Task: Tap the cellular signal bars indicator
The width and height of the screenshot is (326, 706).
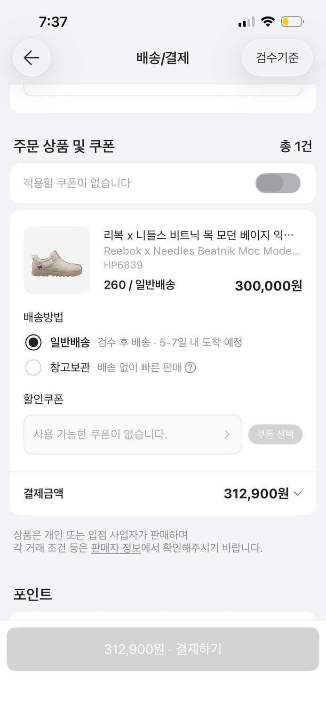Action: click(x=246, y=21)
